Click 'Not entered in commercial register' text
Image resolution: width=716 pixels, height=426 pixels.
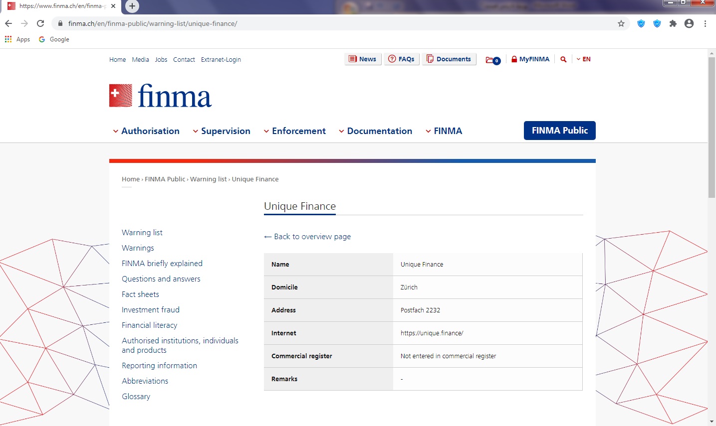449,356
